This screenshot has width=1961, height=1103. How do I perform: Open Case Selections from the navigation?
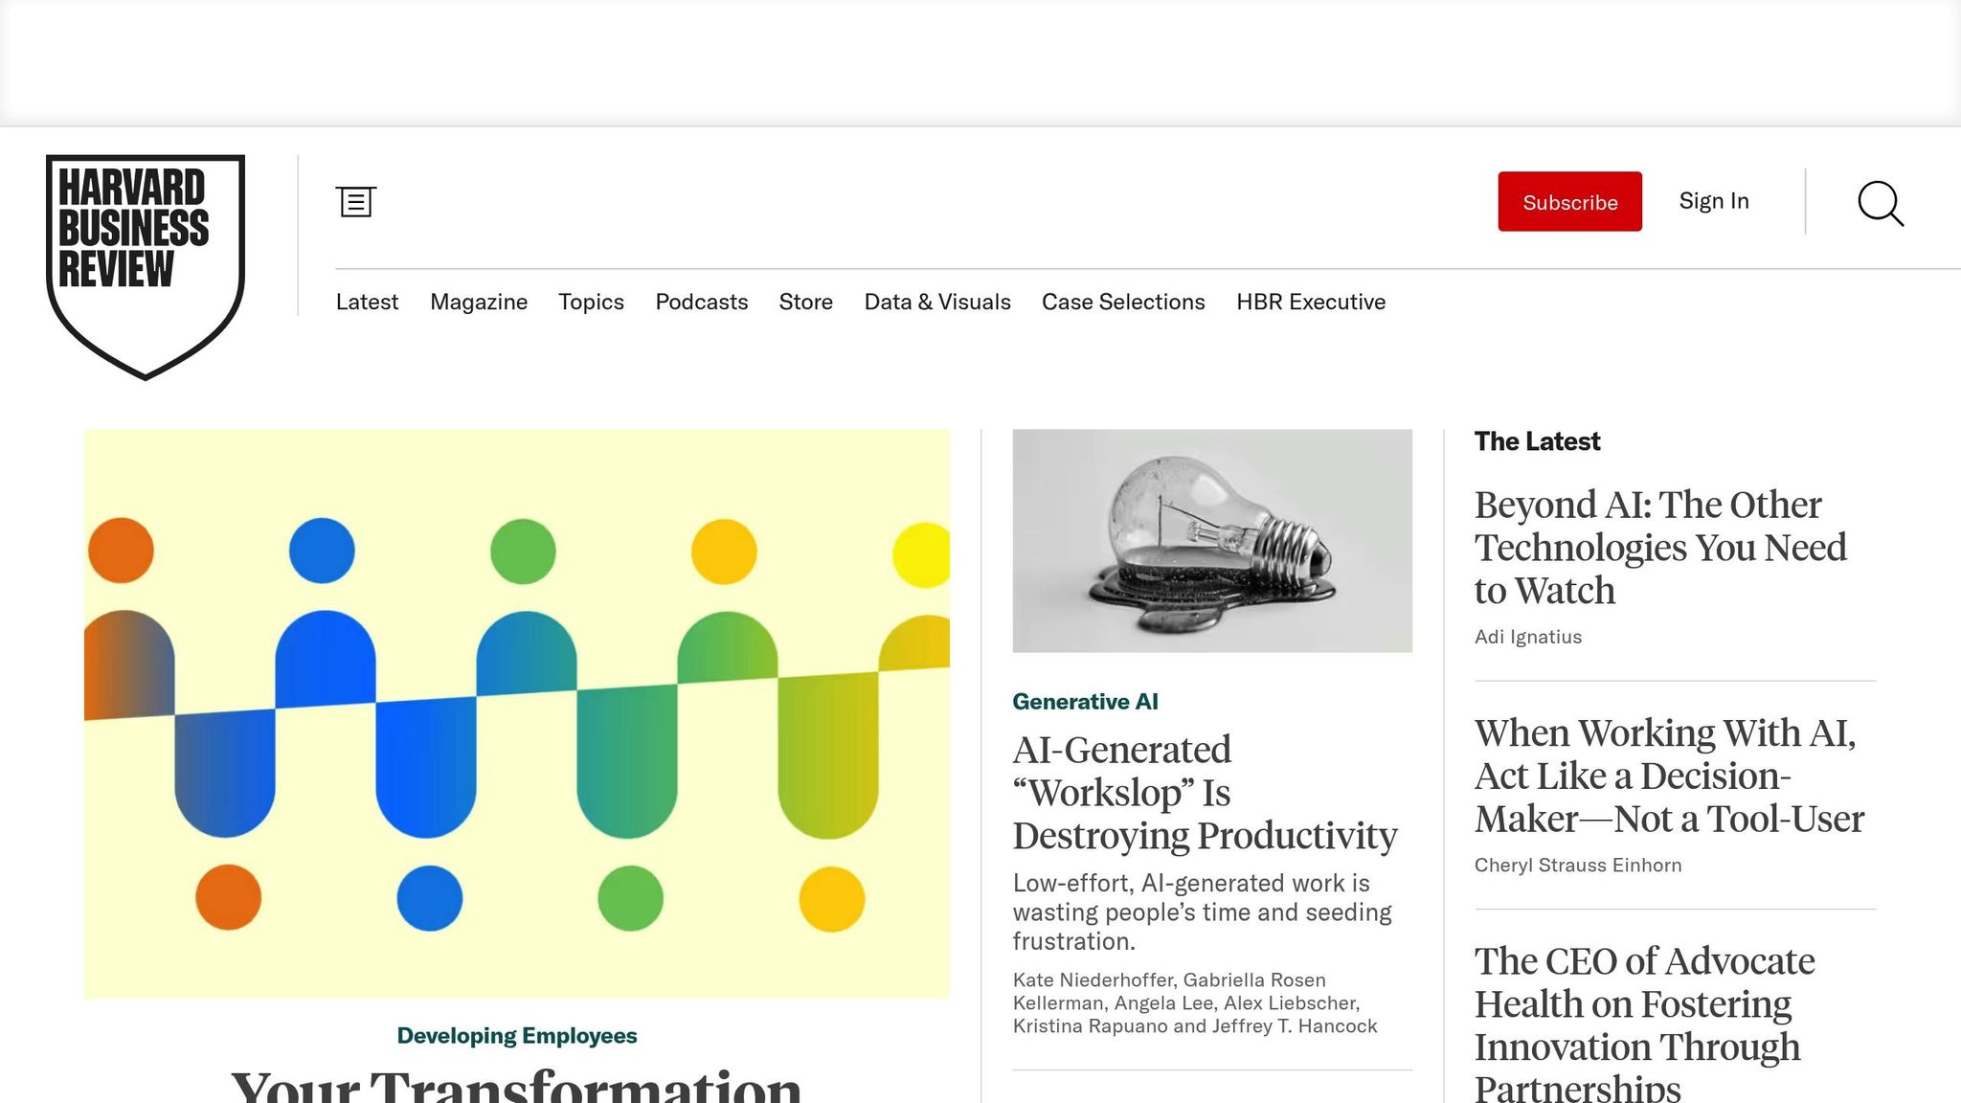(1122, 302)
